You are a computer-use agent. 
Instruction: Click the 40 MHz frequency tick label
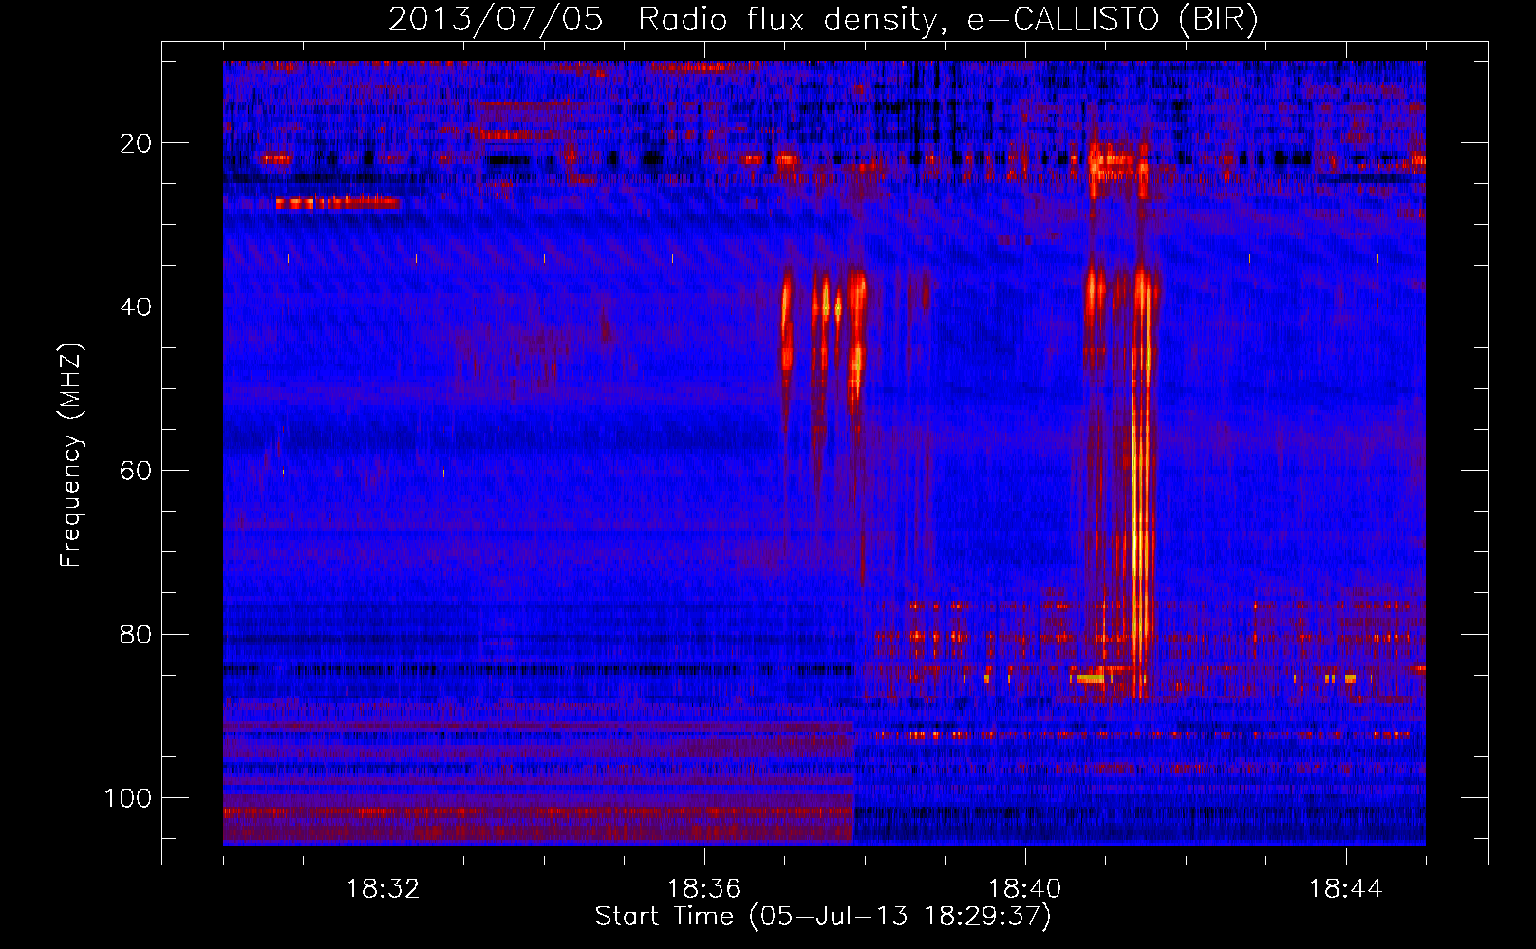[x=137, y=307]
